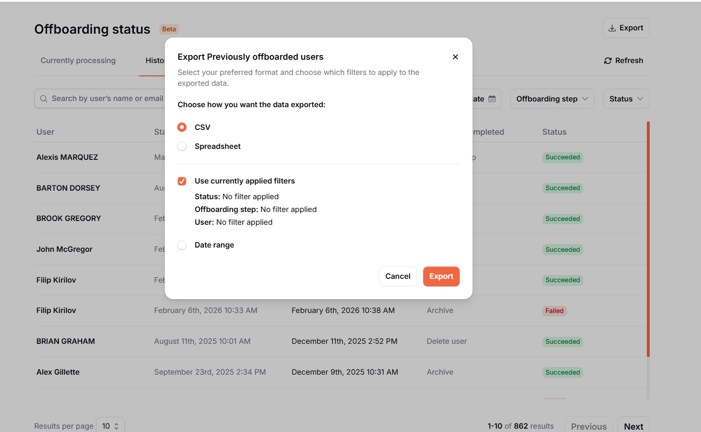Open the History tab
Image resolution: width=701 pixels, height=432 pixels.
154,61
